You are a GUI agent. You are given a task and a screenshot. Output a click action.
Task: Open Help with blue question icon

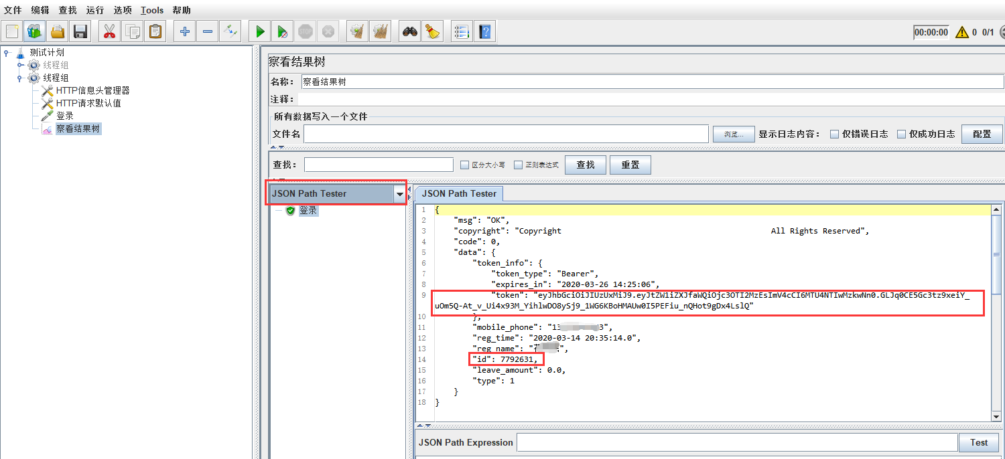click(x=485, y=31)
